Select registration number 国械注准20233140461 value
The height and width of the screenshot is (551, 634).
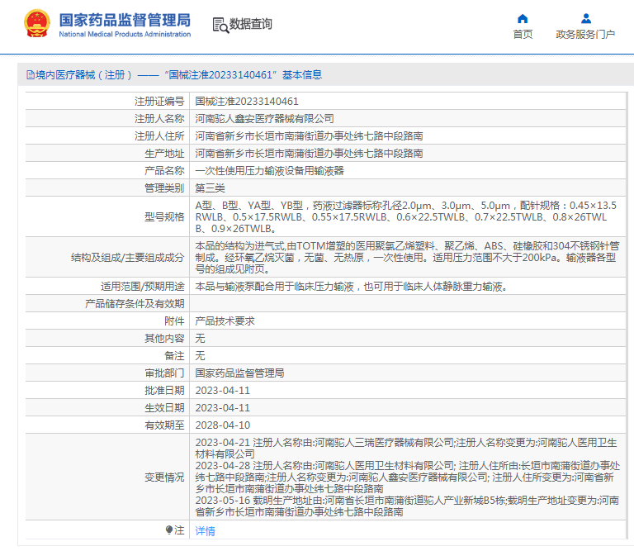coord(247,101)
